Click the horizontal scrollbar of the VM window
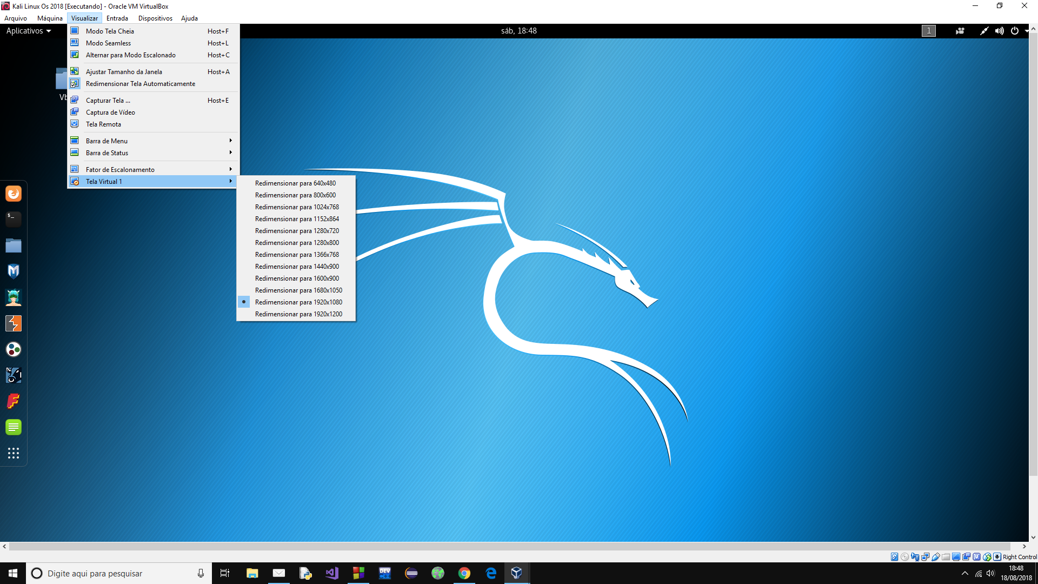Image resolution: width=1038 pixels, height=584 pixels. pyautogui.click(x=509, y=547)
